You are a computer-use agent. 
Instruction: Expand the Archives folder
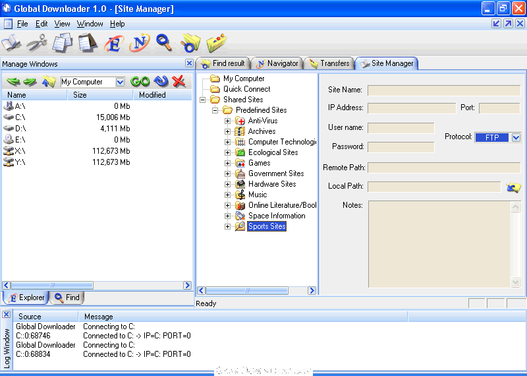pyautogui.click(x=227, y=132)
